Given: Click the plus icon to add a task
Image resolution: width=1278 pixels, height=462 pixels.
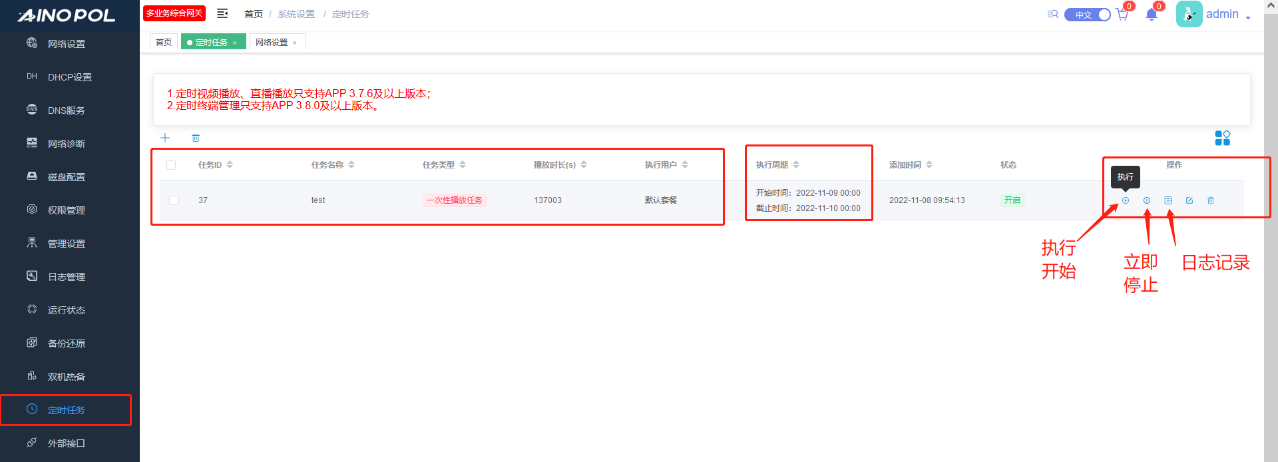Looking at the screenshot, I should point(165,138).
